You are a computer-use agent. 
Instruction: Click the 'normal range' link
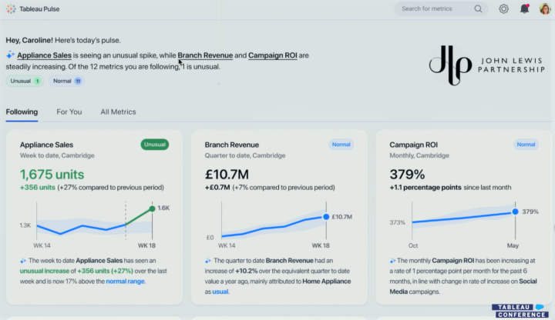click(x=126, y=282)
